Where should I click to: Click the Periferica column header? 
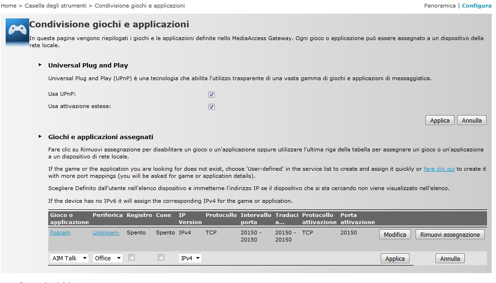pos(107,215)
